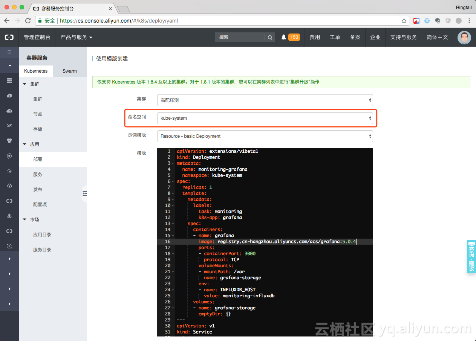Viewport: 476px width, 341px height.
Task: Click the value 'monitoring-influxdb' in the code
Action: coord(248,296)
